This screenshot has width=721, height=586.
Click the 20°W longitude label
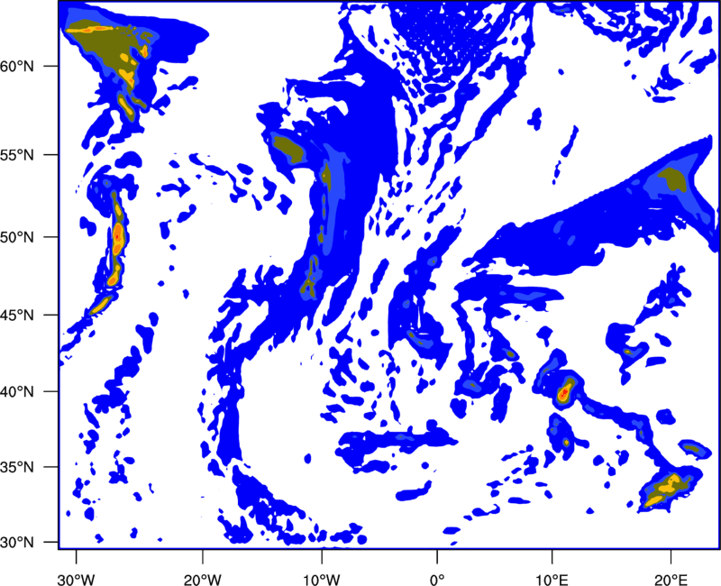pos(203,580)
